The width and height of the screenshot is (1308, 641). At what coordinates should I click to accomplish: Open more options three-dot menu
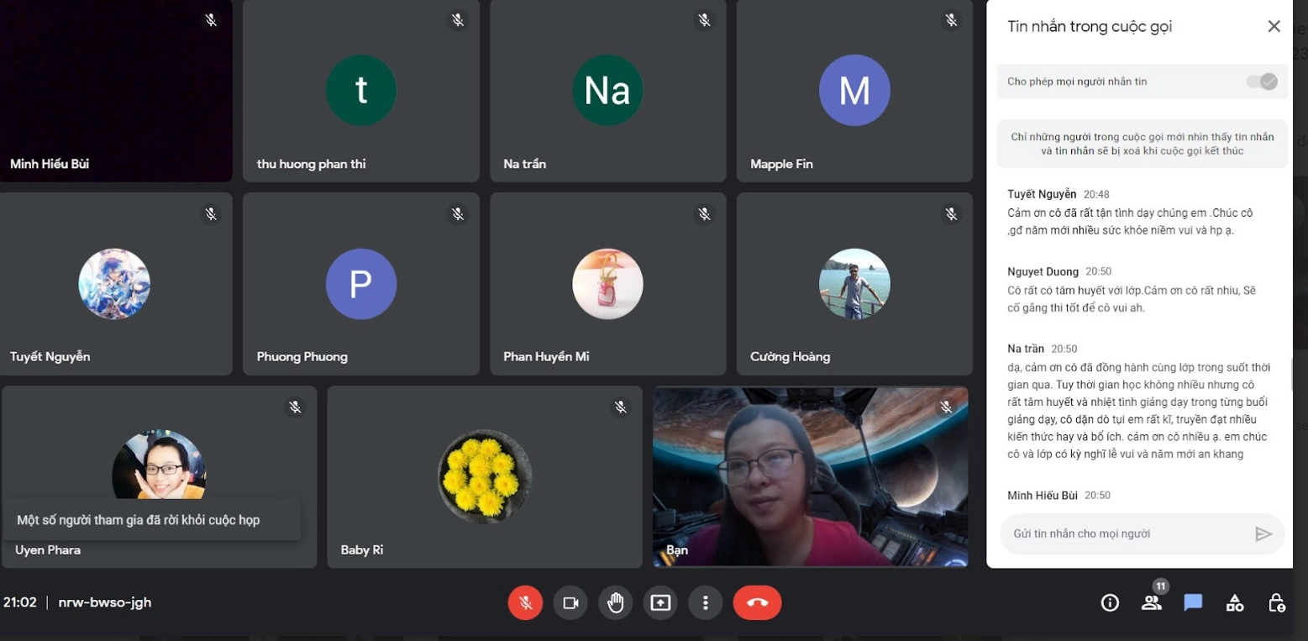(706, 602)
